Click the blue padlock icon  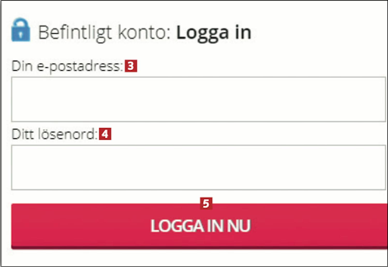21,30
